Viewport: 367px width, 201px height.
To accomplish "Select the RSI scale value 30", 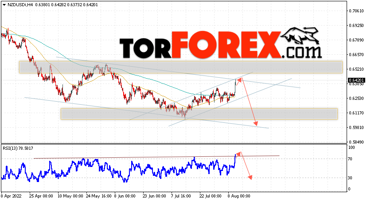I will (350, 178).
